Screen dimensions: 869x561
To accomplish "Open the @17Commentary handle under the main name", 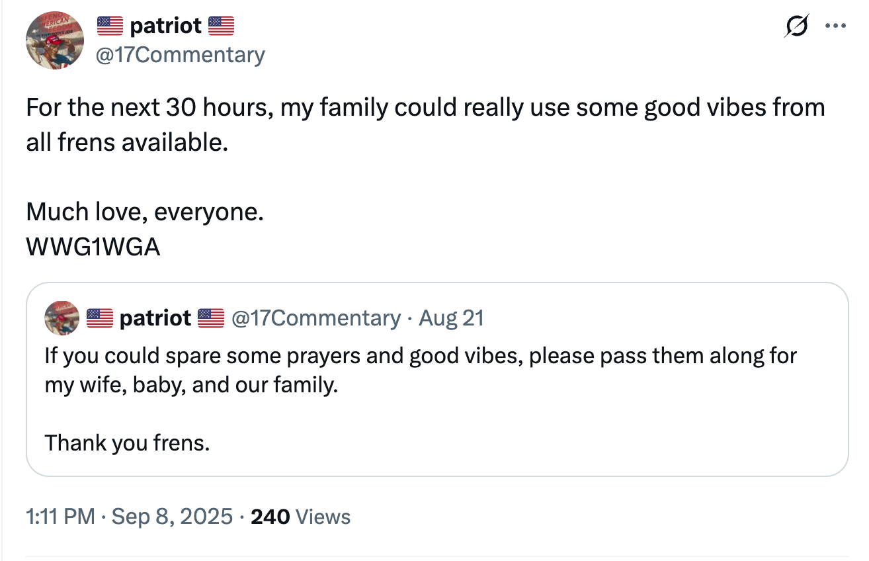I will click(180, 54).
